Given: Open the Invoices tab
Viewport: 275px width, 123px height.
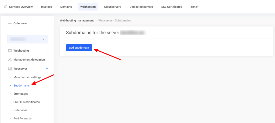Looking at the screenshot, I should click(x=46, y=7).
